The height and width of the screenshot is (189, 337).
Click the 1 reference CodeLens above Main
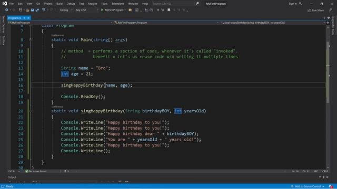pyautogui.click(x=57, y=35)
